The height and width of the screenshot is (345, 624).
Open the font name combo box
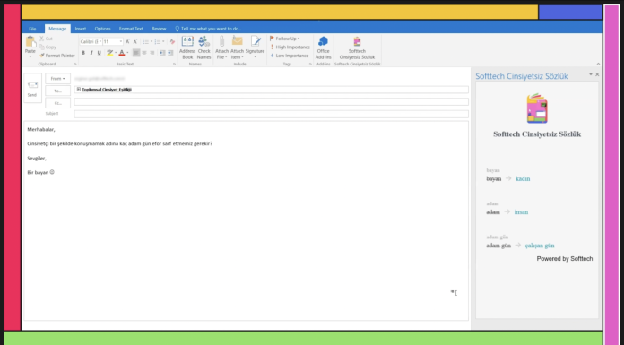click(91, 41)
